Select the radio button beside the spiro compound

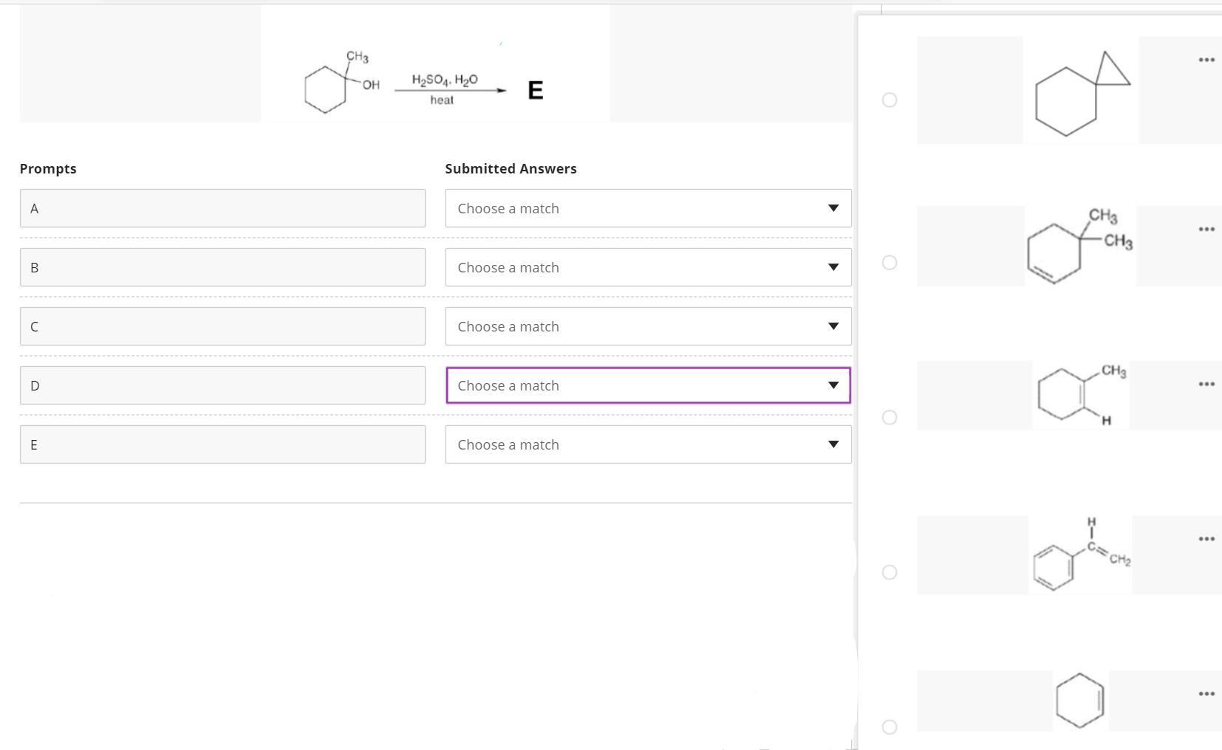(890, 98)
